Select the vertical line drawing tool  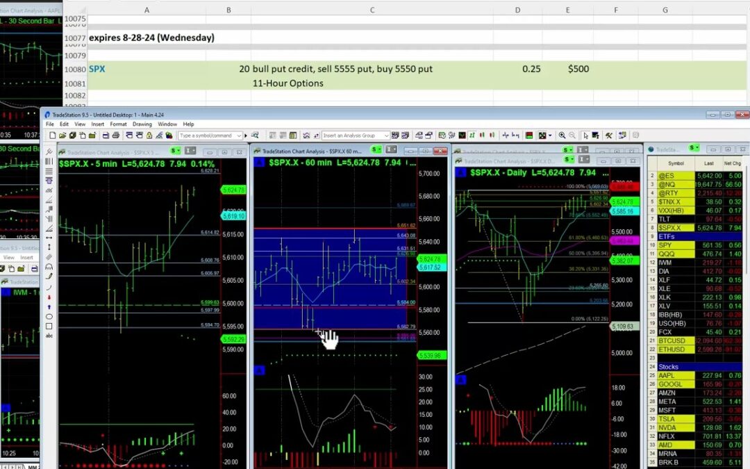point(49,247)
